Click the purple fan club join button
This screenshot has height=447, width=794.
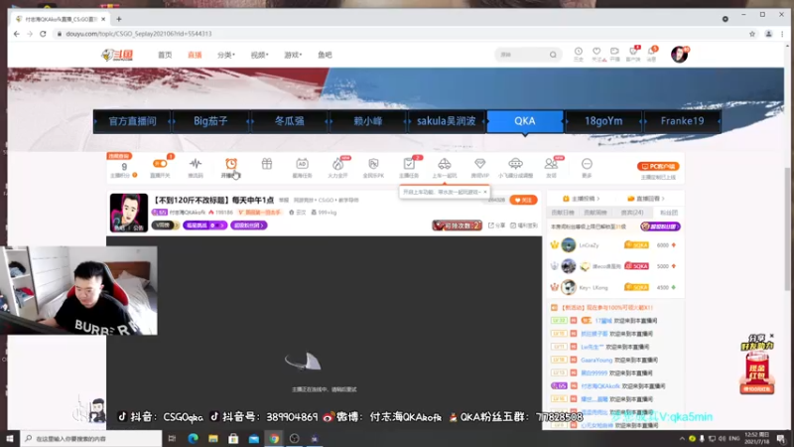660,226
